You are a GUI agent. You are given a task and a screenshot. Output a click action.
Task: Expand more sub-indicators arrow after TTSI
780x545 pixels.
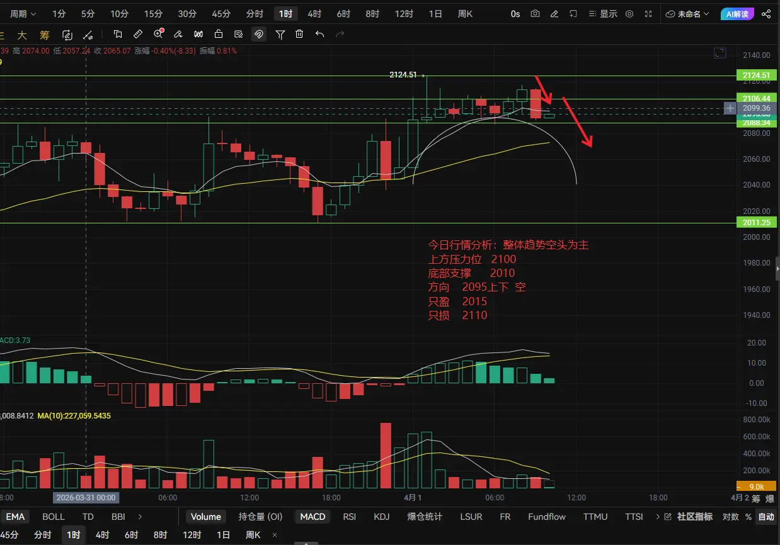pos(658,517)
